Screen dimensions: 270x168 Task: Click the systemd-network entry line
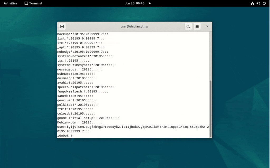click(86, 56)
